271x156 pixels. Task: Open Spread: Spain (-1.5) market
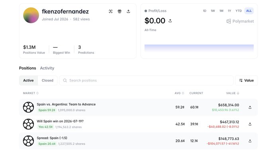pos(52,138)
